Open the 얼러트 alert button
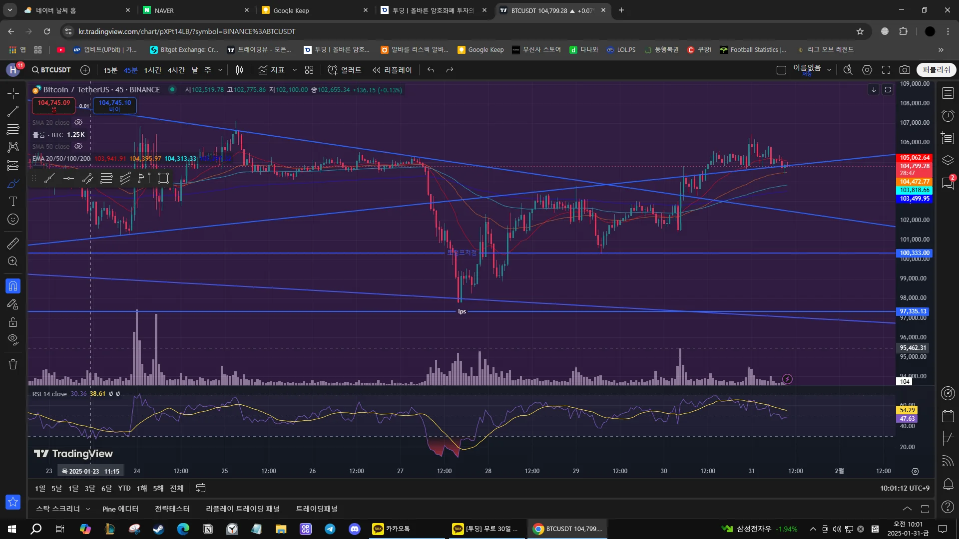Viewport: 959px width, 539px height. click(x=344, y=70)
